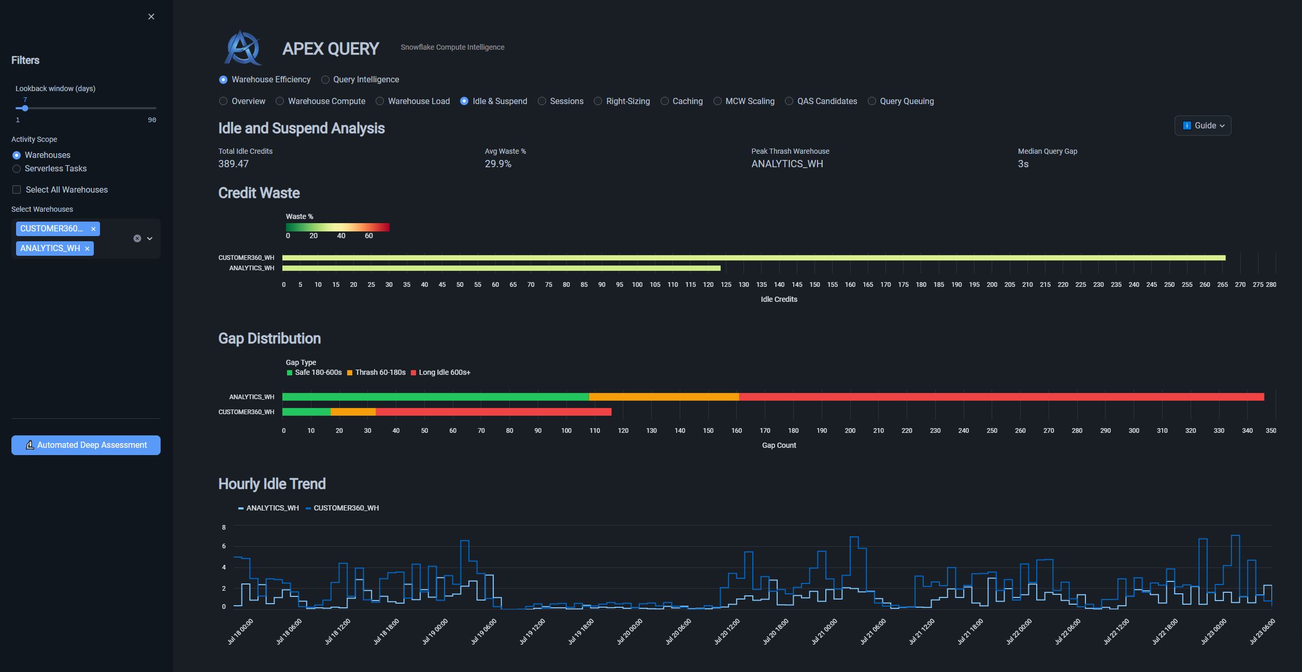Click Peak Thrash Warehouse value ANALYTICS_WH
This screenshot has height=672, width=1302.
pyautogui.click(x=787, y=164)
